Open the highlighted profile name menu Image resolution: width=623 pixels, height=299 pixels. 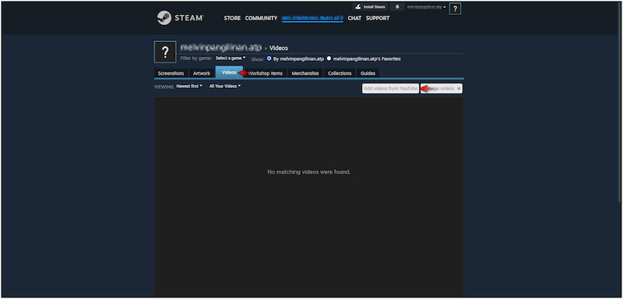[312, 18]
